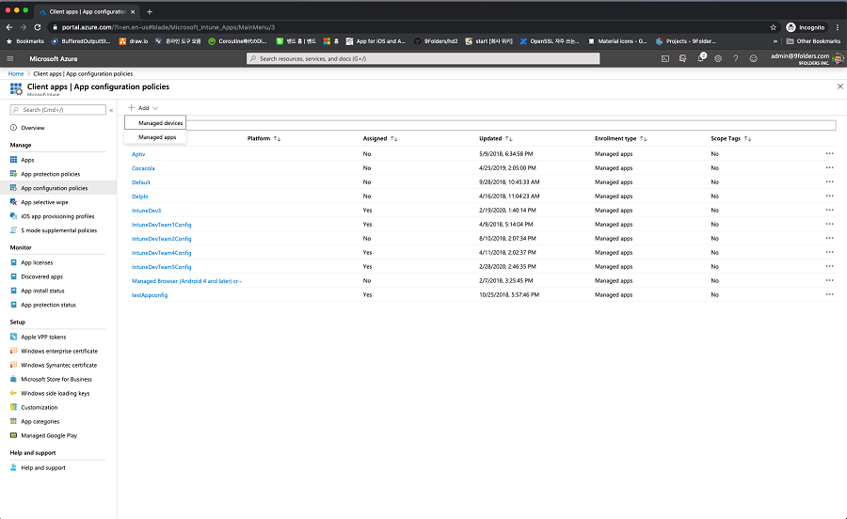Click the Home breadcrumb link
Image resolution: width=847 pixels, height=519 pixels.
click(16, 74)
